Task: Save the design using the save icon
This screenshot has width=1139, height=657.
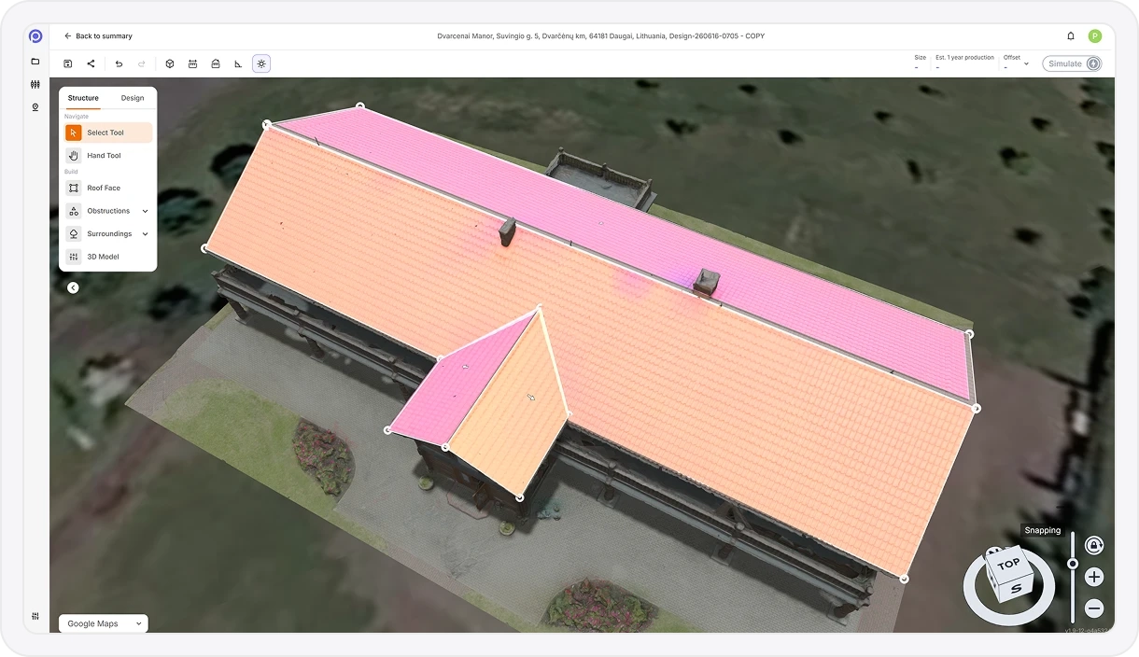Action: [68, 63]
